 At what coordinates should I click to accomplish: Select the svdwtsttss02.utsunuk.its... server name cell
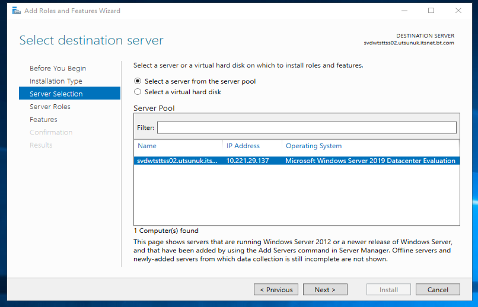(x=177, y=161)
